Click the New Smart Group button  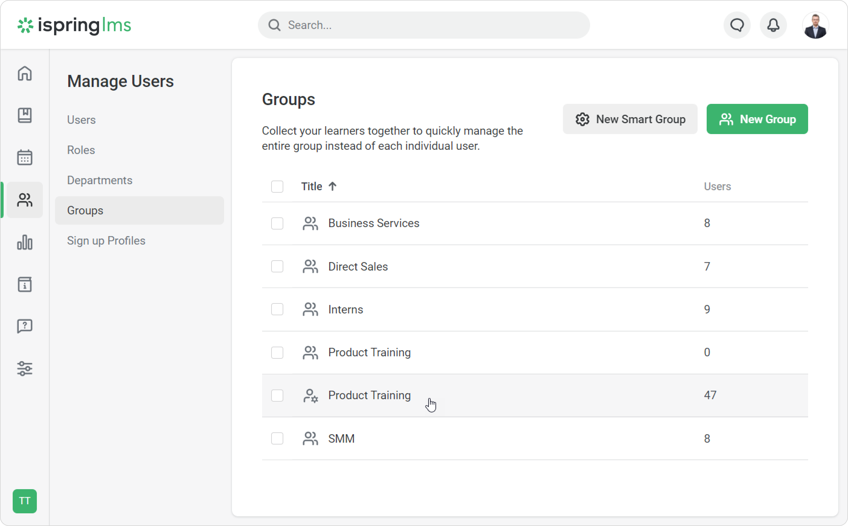coord(630,119)
